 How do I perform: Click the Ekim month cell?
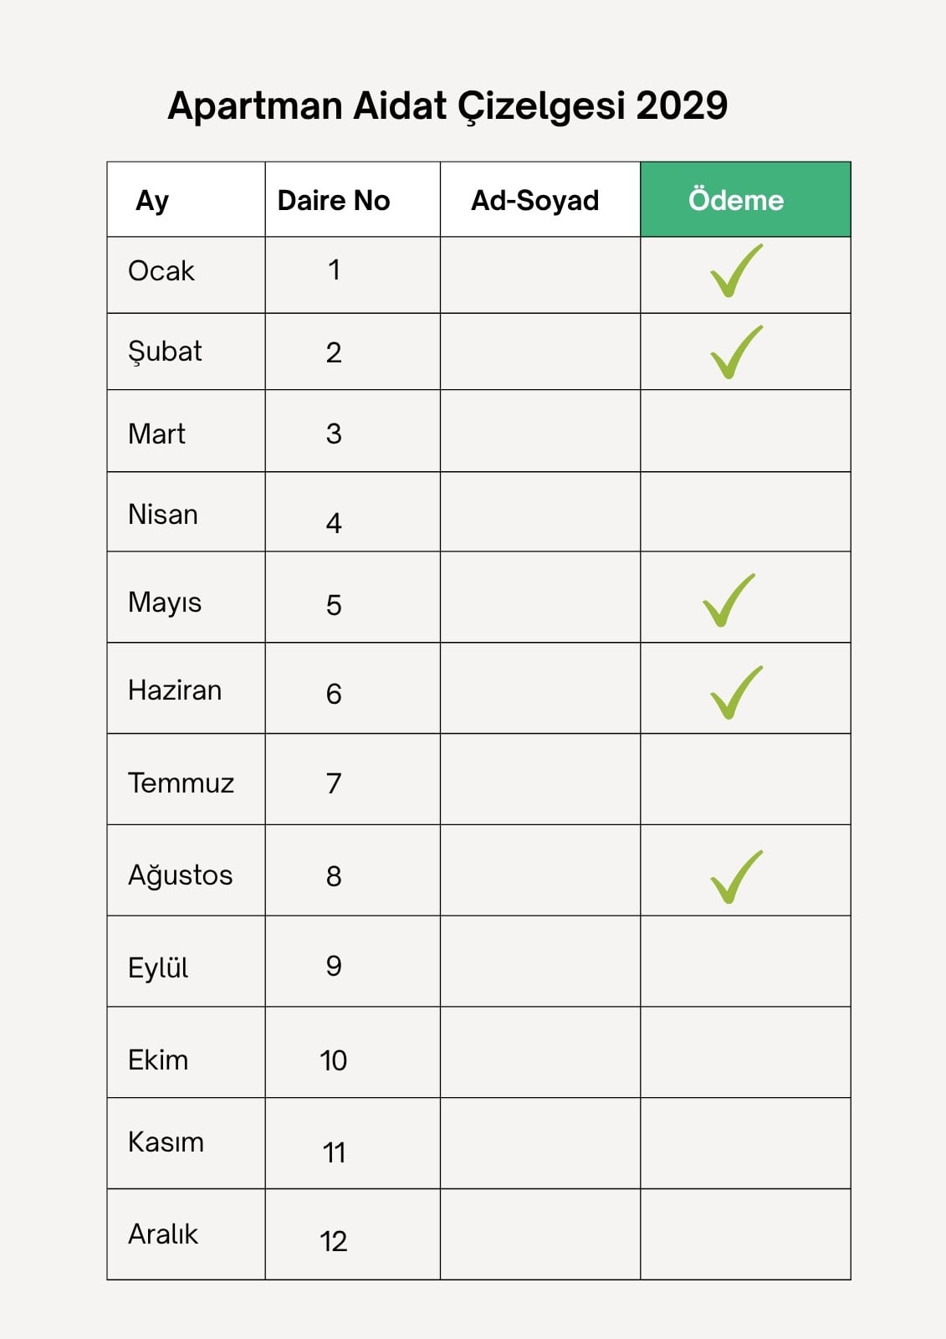point(187,1052)
